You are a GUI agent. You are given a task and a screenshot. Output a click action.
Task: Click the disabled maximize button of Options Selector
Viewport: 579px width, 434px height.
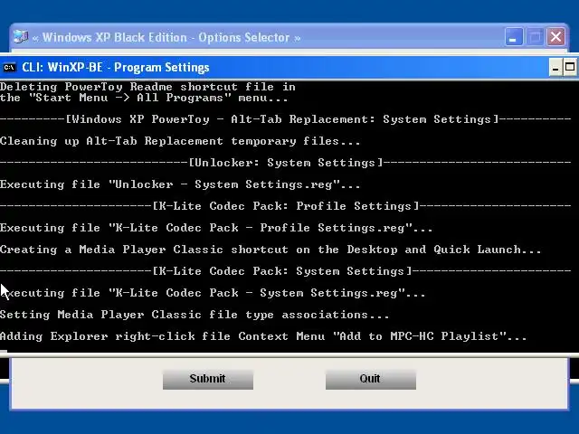point(535,37)
